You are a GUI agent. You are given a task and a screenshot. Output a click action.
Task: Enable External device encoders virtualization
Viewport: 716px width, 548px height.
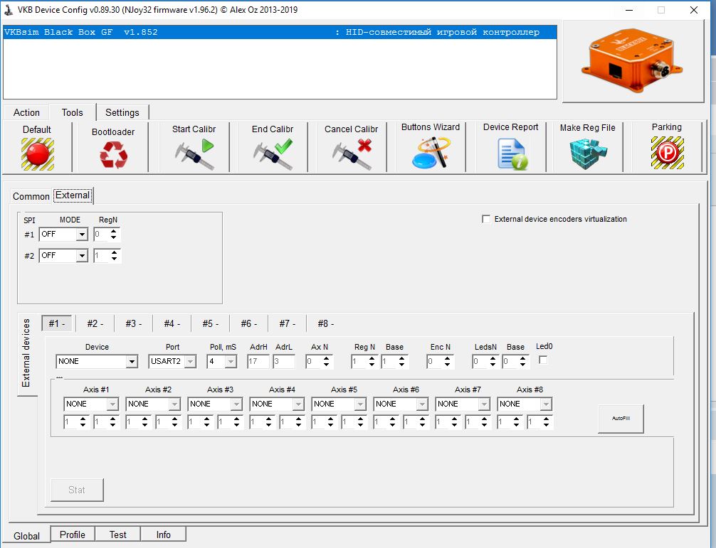(486, 220)
